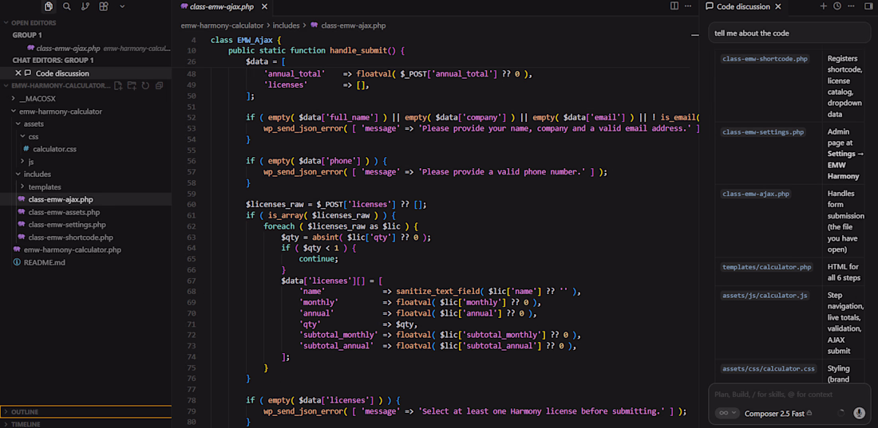Open the Extensions view icon
878x428 pixels.
pos(104,6)
